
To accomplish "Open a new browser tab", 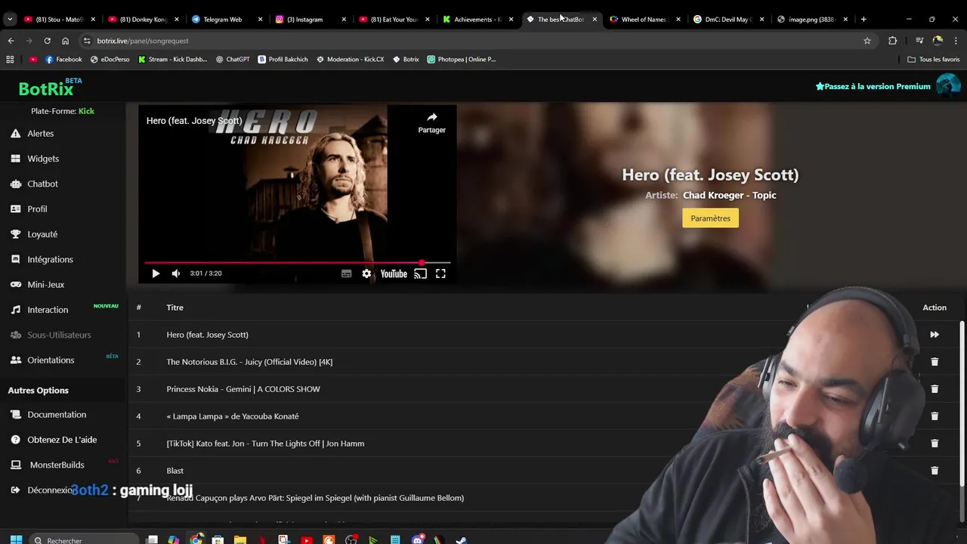I will click(864, 19).
